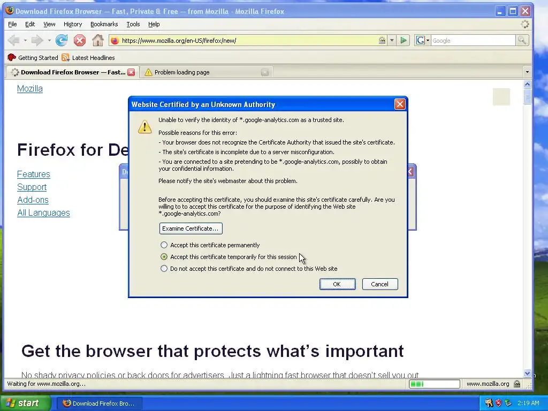The height and width of the screenshot is (411, 548).
Task: Reload the current page
Action: (x=62, y=41)
